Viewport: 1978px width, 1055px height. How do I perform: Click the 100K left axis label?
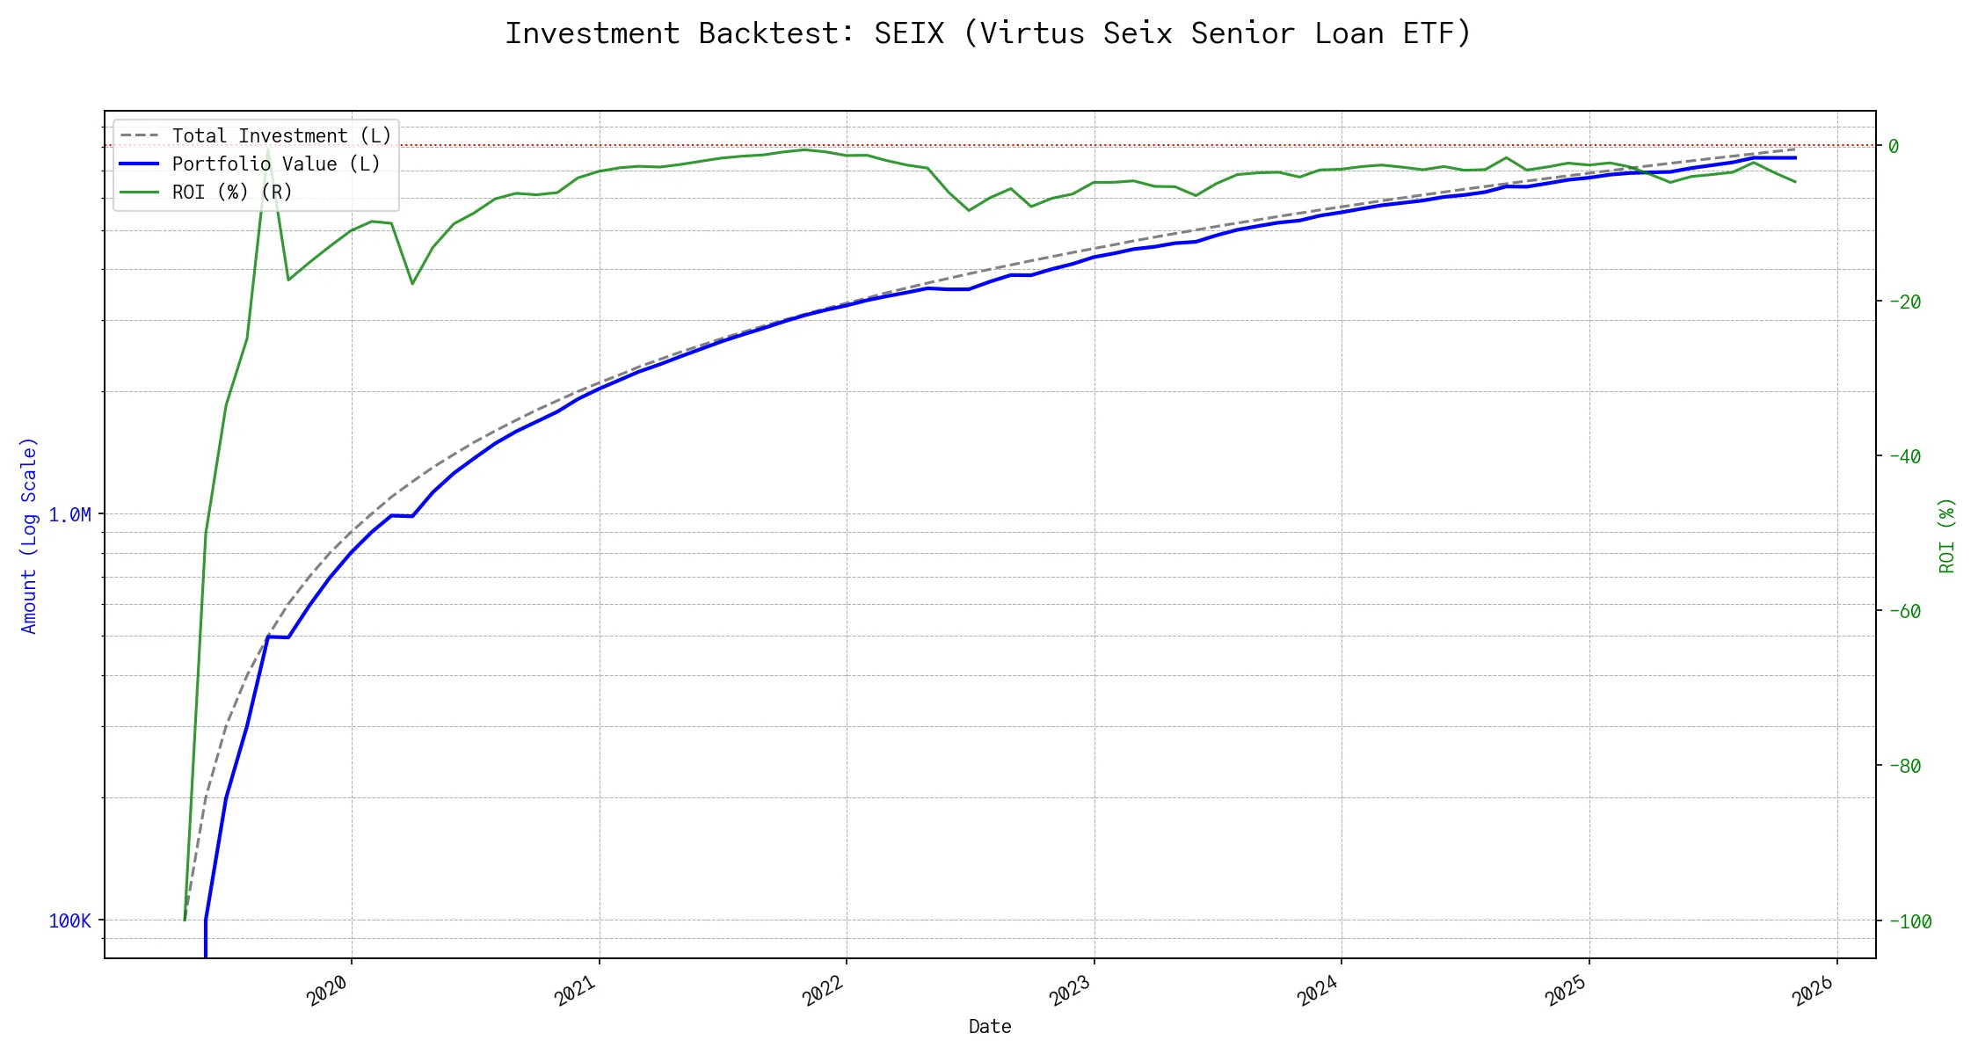(69, 921)
